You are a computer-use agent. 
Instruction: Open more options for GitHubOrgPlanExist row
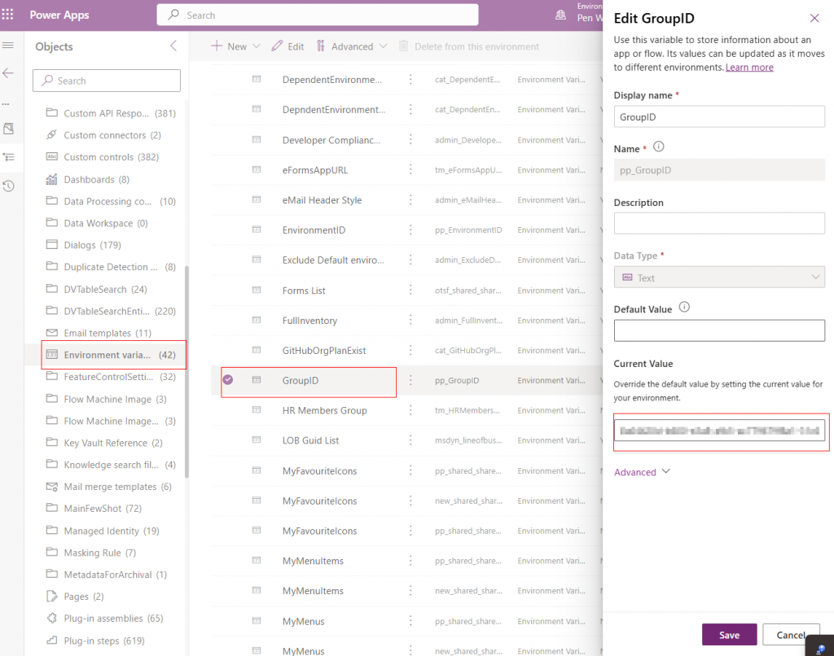pos(410,350)
